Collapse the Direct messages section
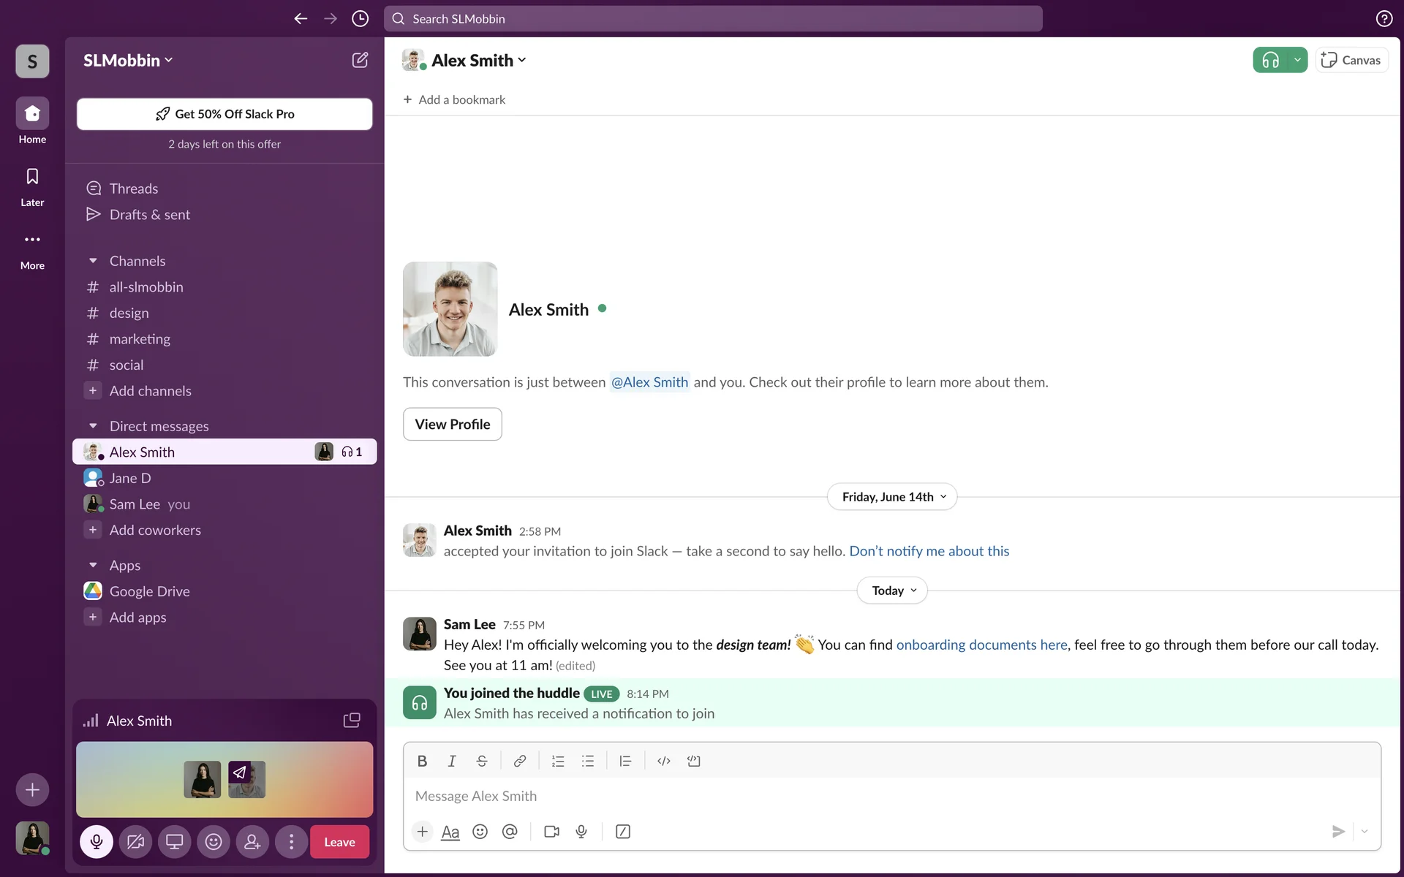This screenshot has width=1404, height=877. point(93,426)
